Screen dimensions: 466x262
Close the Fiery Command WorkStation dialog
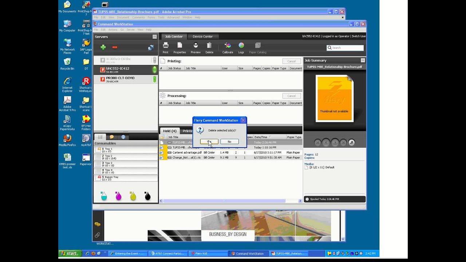(x=243, y=120)
